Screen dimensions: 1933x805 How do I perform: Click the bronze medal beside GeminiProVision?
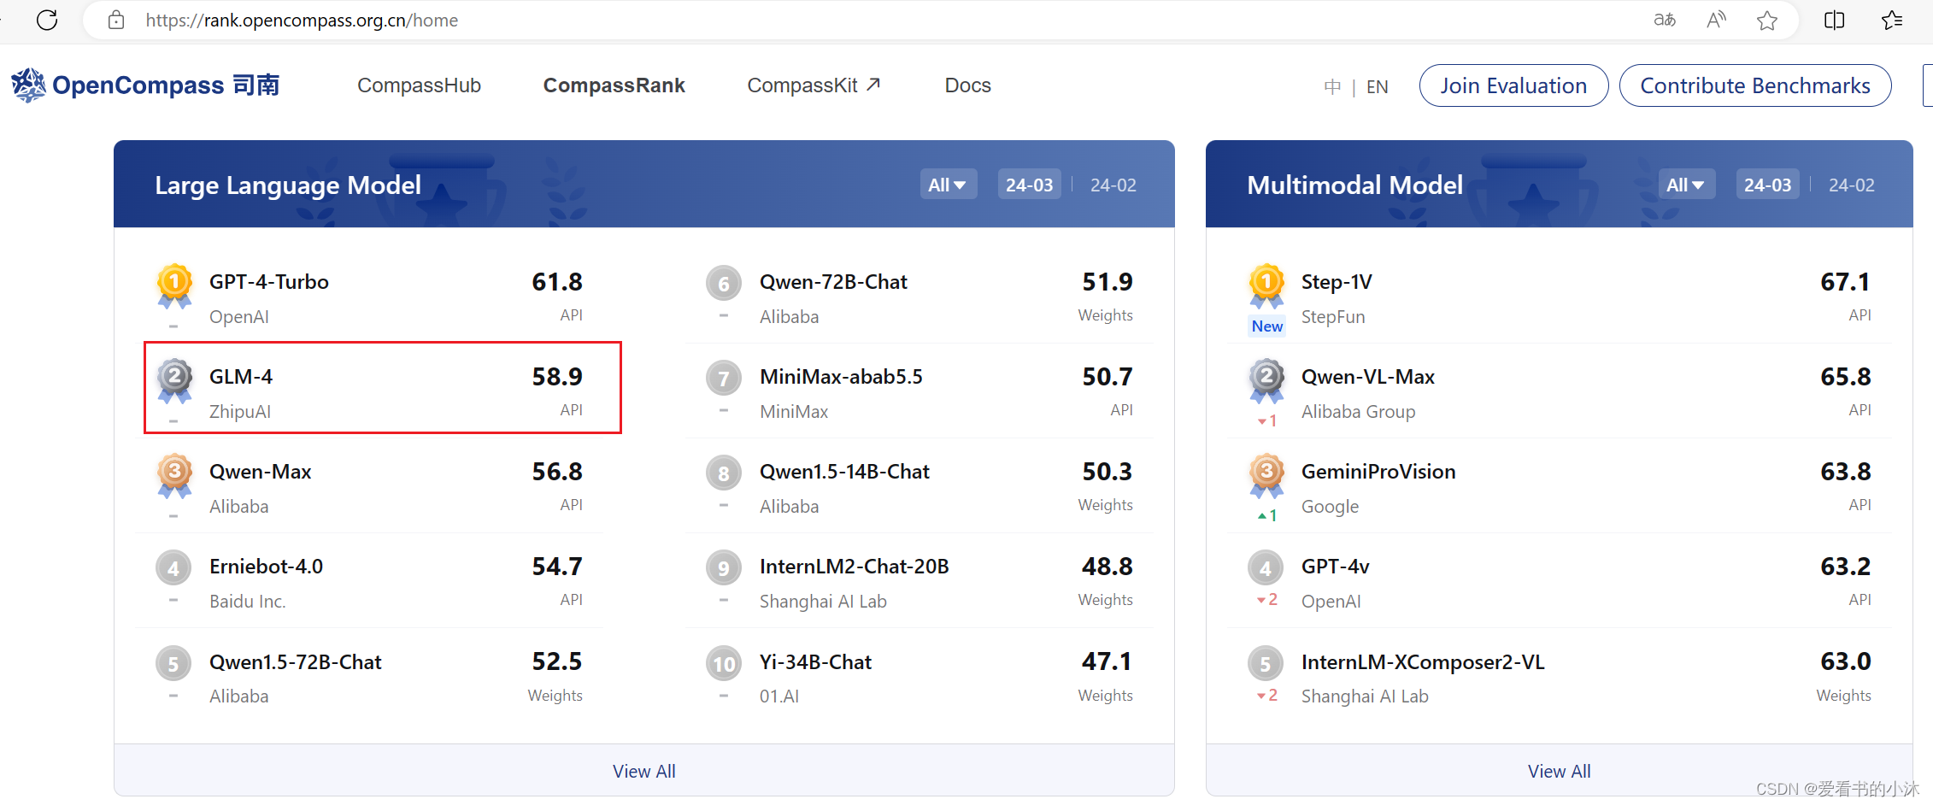click(x=1266, y=475)
